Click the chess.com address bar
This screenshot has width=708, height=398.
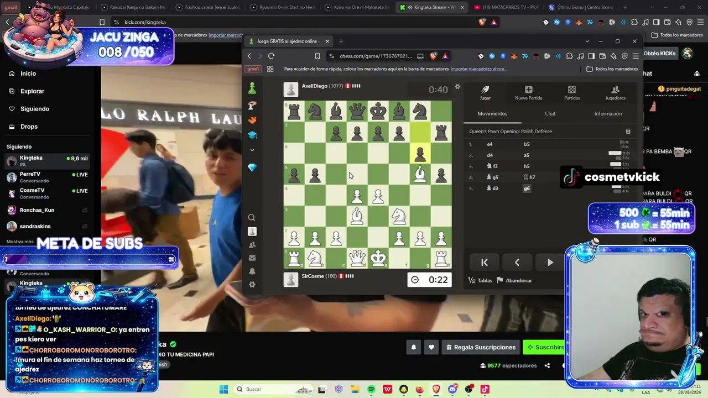[x=376, y=56]
